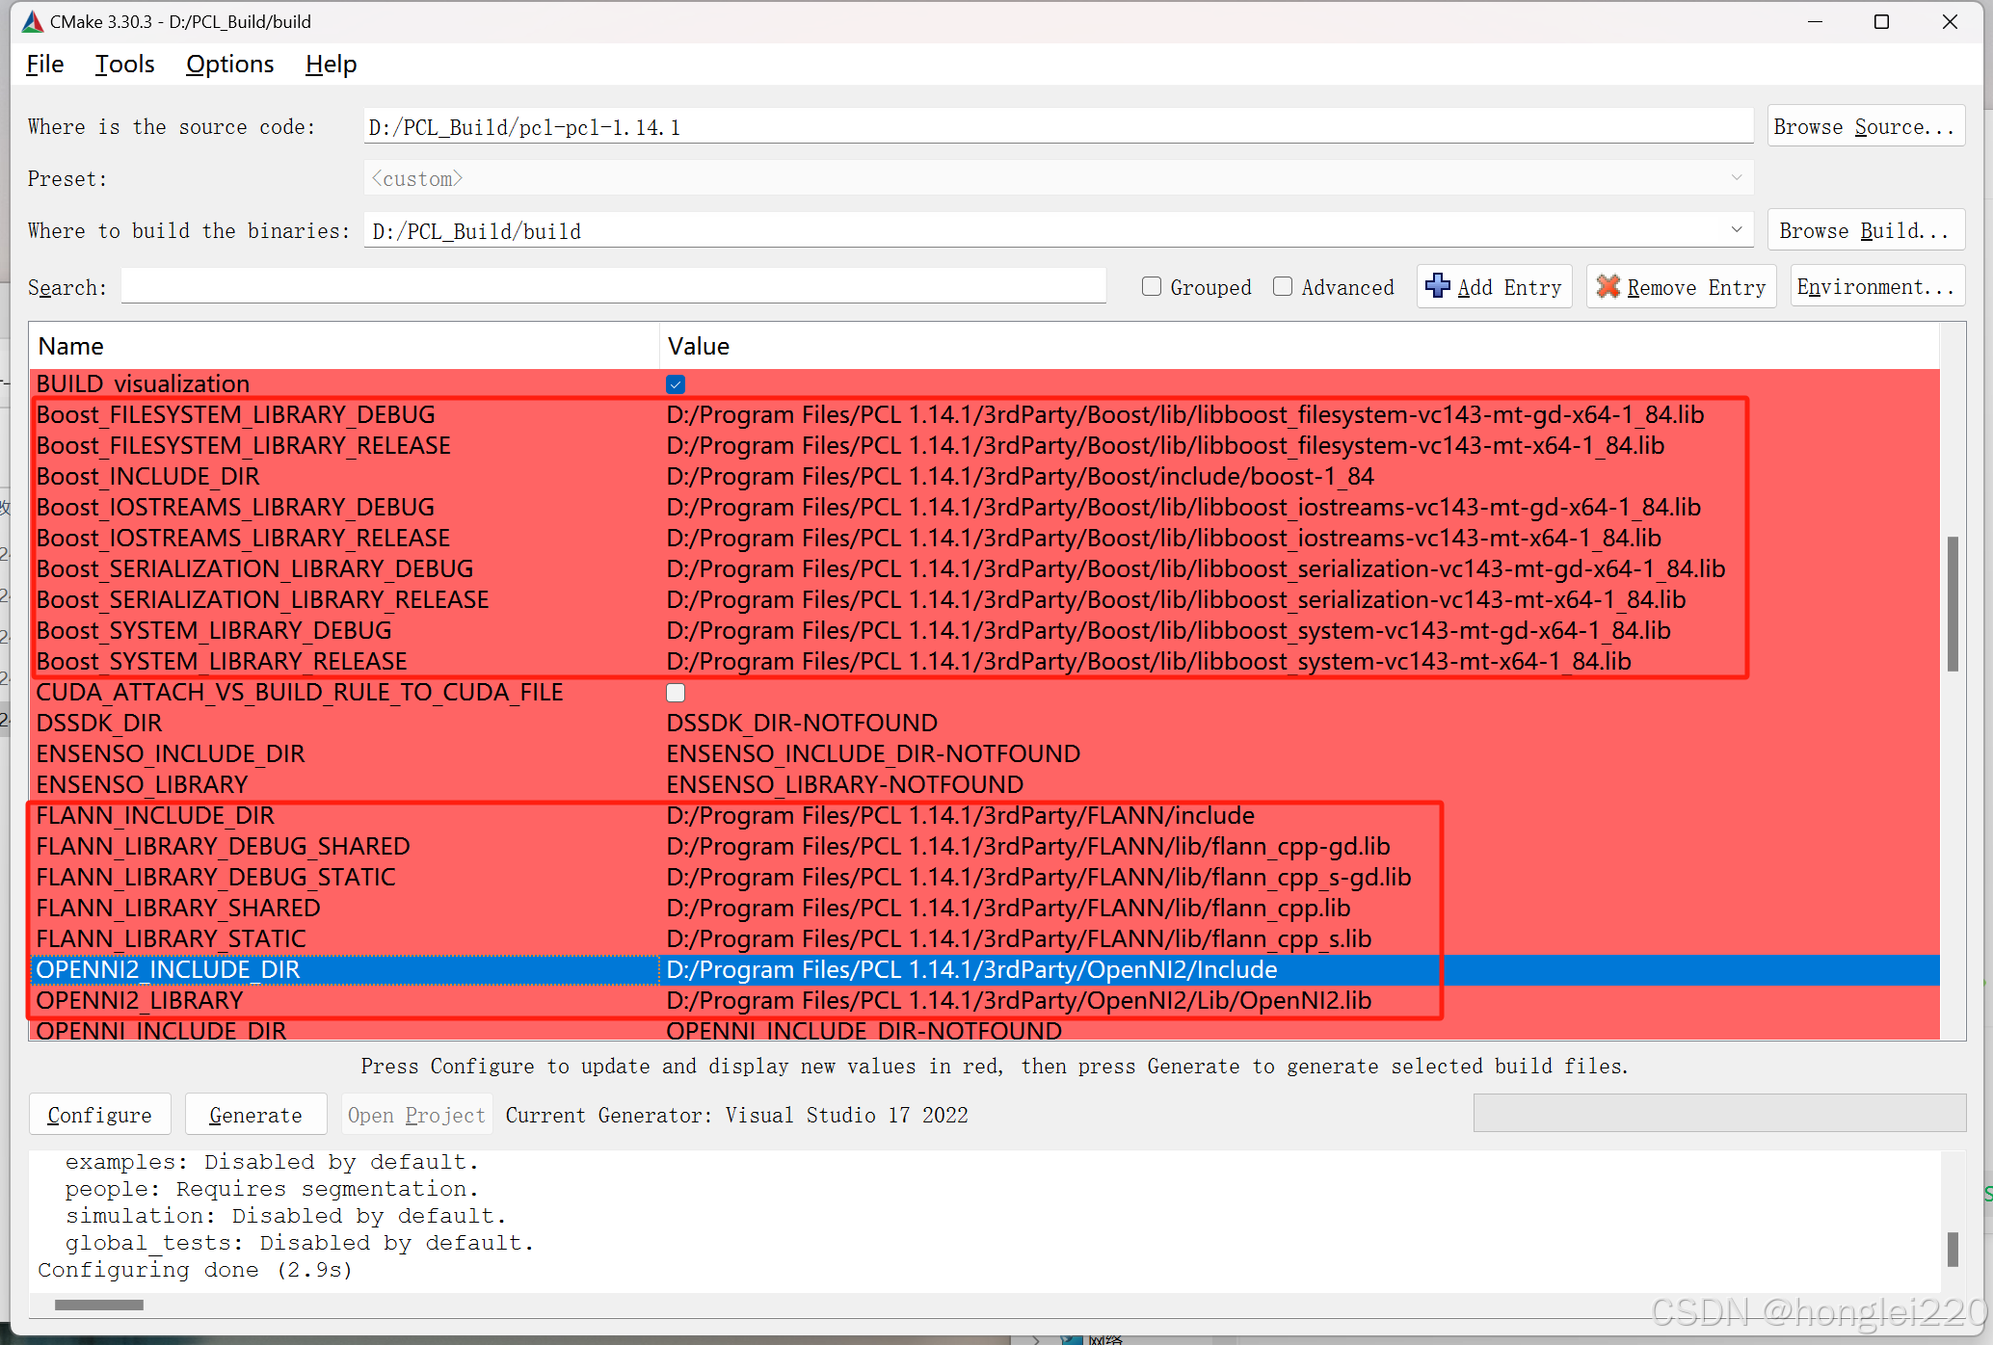
Task: Click the 网络 icon at the screen bottom
Action: pos(1070,1339)
